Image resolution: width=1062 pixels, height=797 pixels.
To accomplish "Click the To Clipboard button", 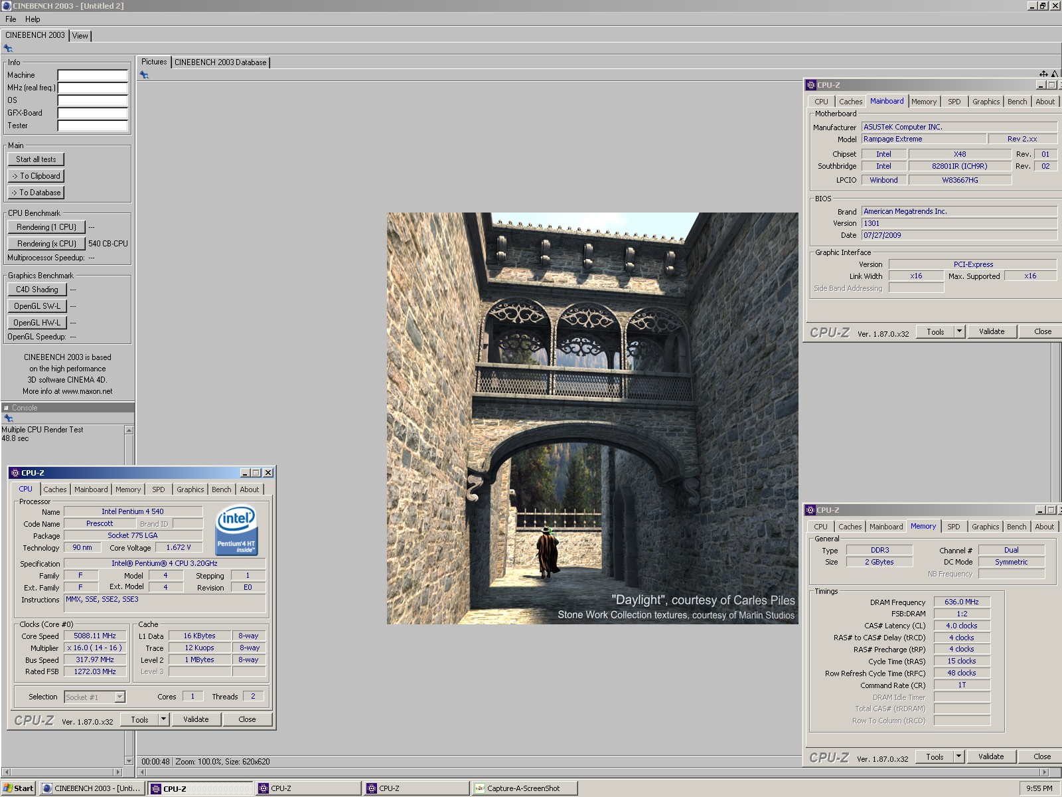I will point(36,176).
